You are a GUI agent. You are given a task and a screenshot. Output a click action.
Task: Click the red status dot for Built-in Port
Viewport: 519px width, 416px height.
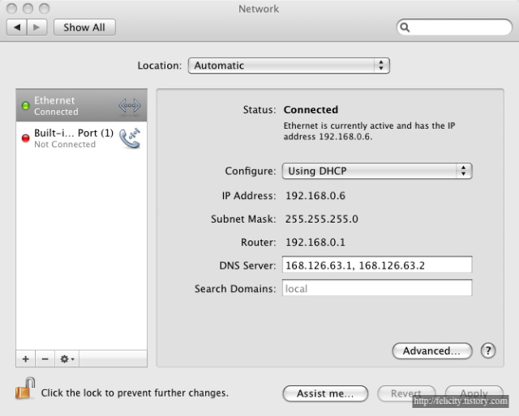pyautogui.click(x=25, y=138)
